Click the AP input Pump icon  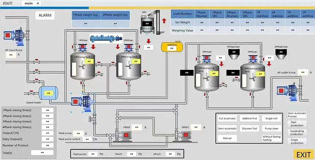pyautogui.click(x=15, y=36)
